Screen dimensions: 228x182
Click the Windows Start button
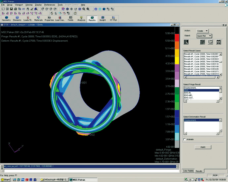[x=6, y=180]
